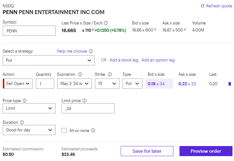
Task: Open info icon next to Last Price
Action: 106,23
